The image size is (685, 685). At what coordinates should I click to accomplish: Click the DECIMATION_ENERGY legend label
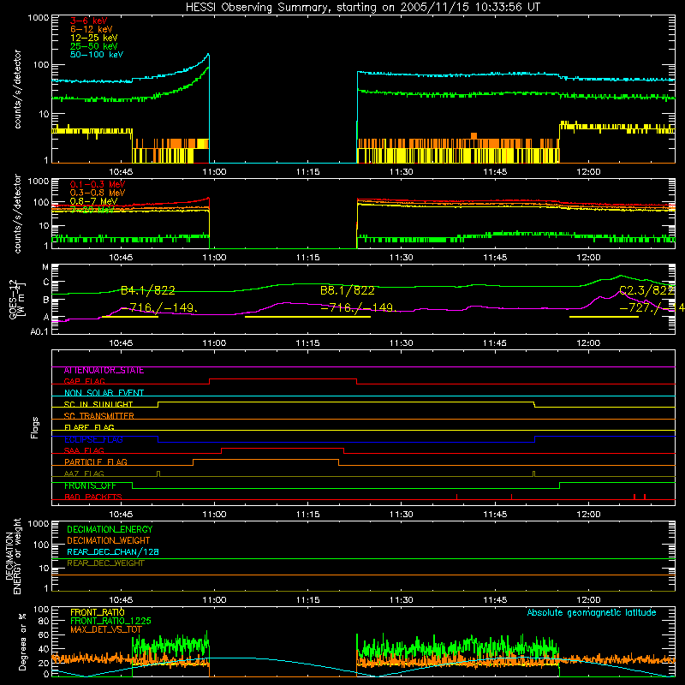pos(110,529)
